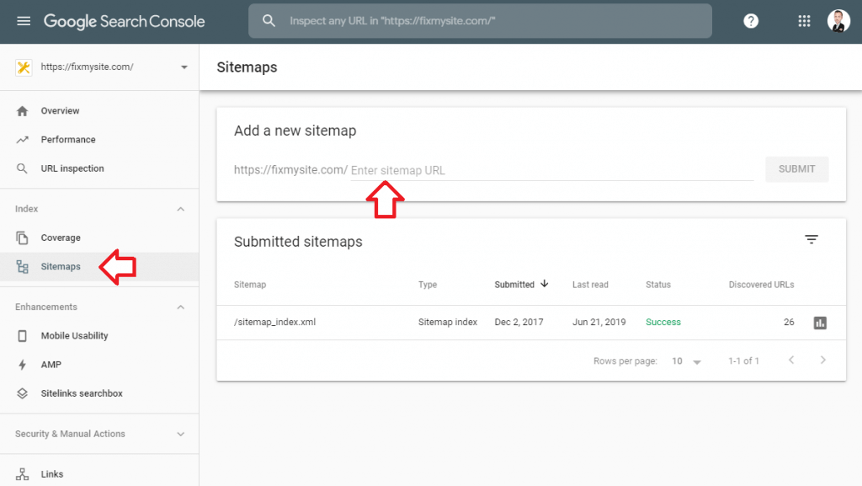This screenshot has height=486, width=862.
Task: Click the URL inspection magnifier icon
Action: click(x=22, y=168)
